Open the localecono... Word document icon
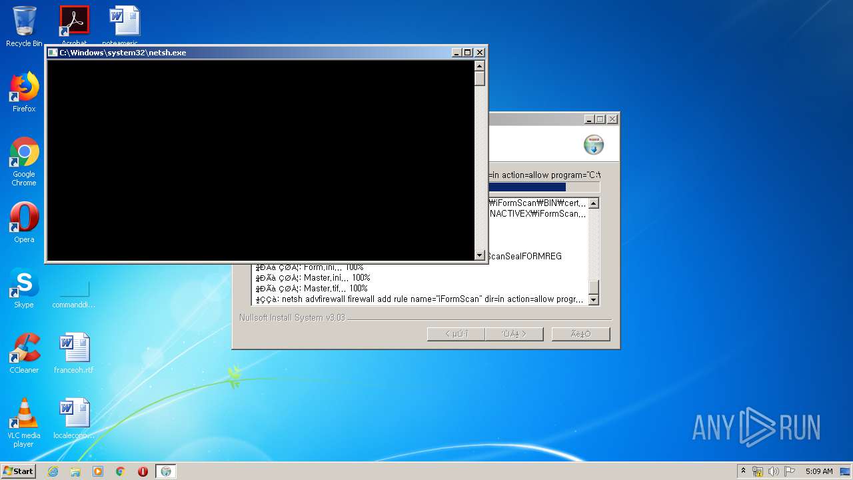 (x=74, y=419)
